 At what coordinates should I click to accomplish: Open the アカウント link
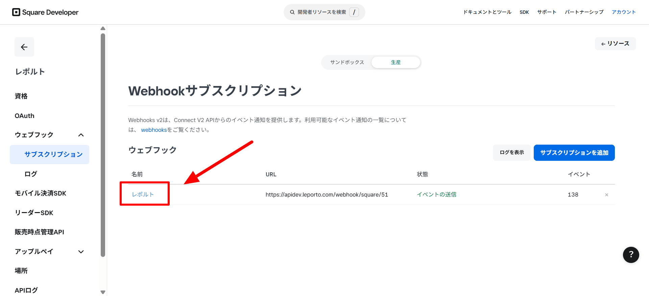[x=624, y=12]
